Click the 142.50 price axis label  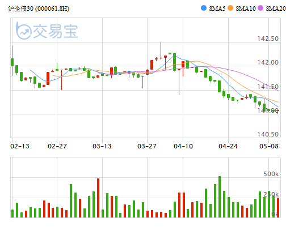[x=268, y=39]
